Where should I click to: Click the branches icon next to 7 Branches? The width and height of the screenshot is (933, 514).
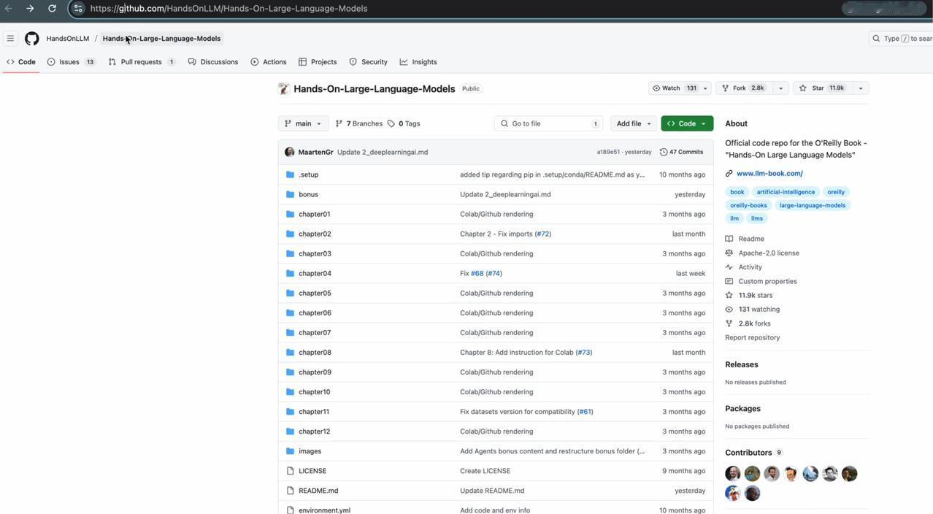[x=339, y=123]
